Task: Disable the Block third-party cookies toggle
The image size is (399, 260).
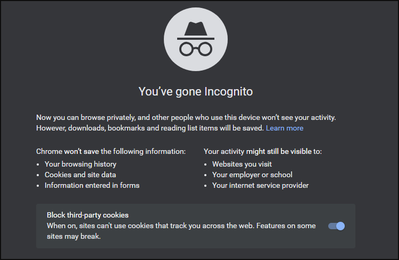Action: 336,226
